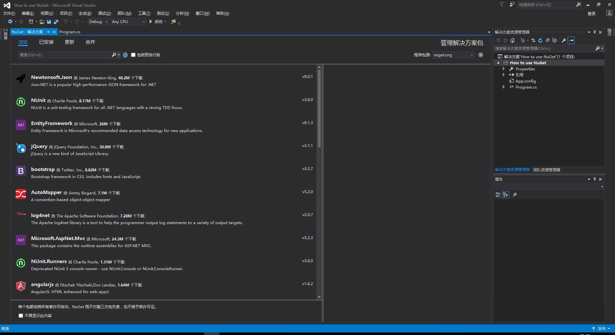Viewport: 615px width, 335px height.
Task: Click the feedback icon beside Quick Launch
Action: (512, 4)
